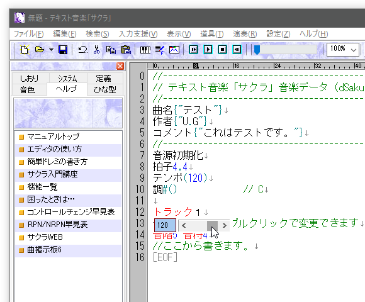The width and height of the screenshot is (365, 302).
Task: Open the 道具(T) menu
Action: coord(212,34)
